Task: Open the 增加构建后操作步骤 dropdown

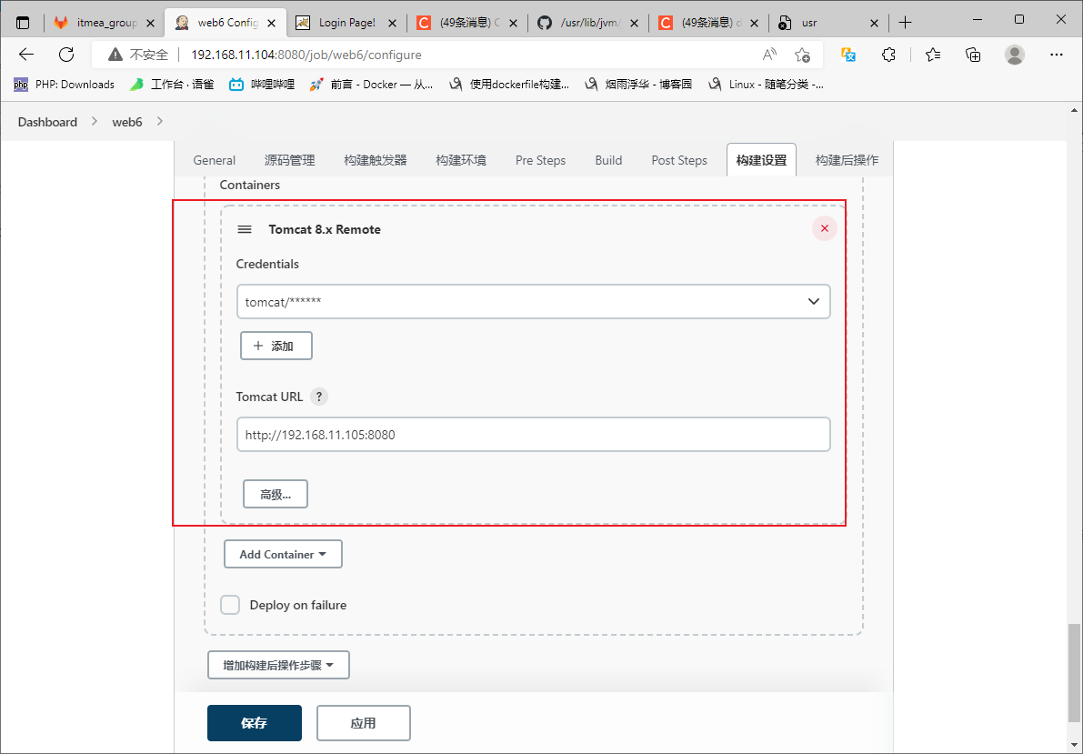Action: pyautogui.click(x=278, y=665)
